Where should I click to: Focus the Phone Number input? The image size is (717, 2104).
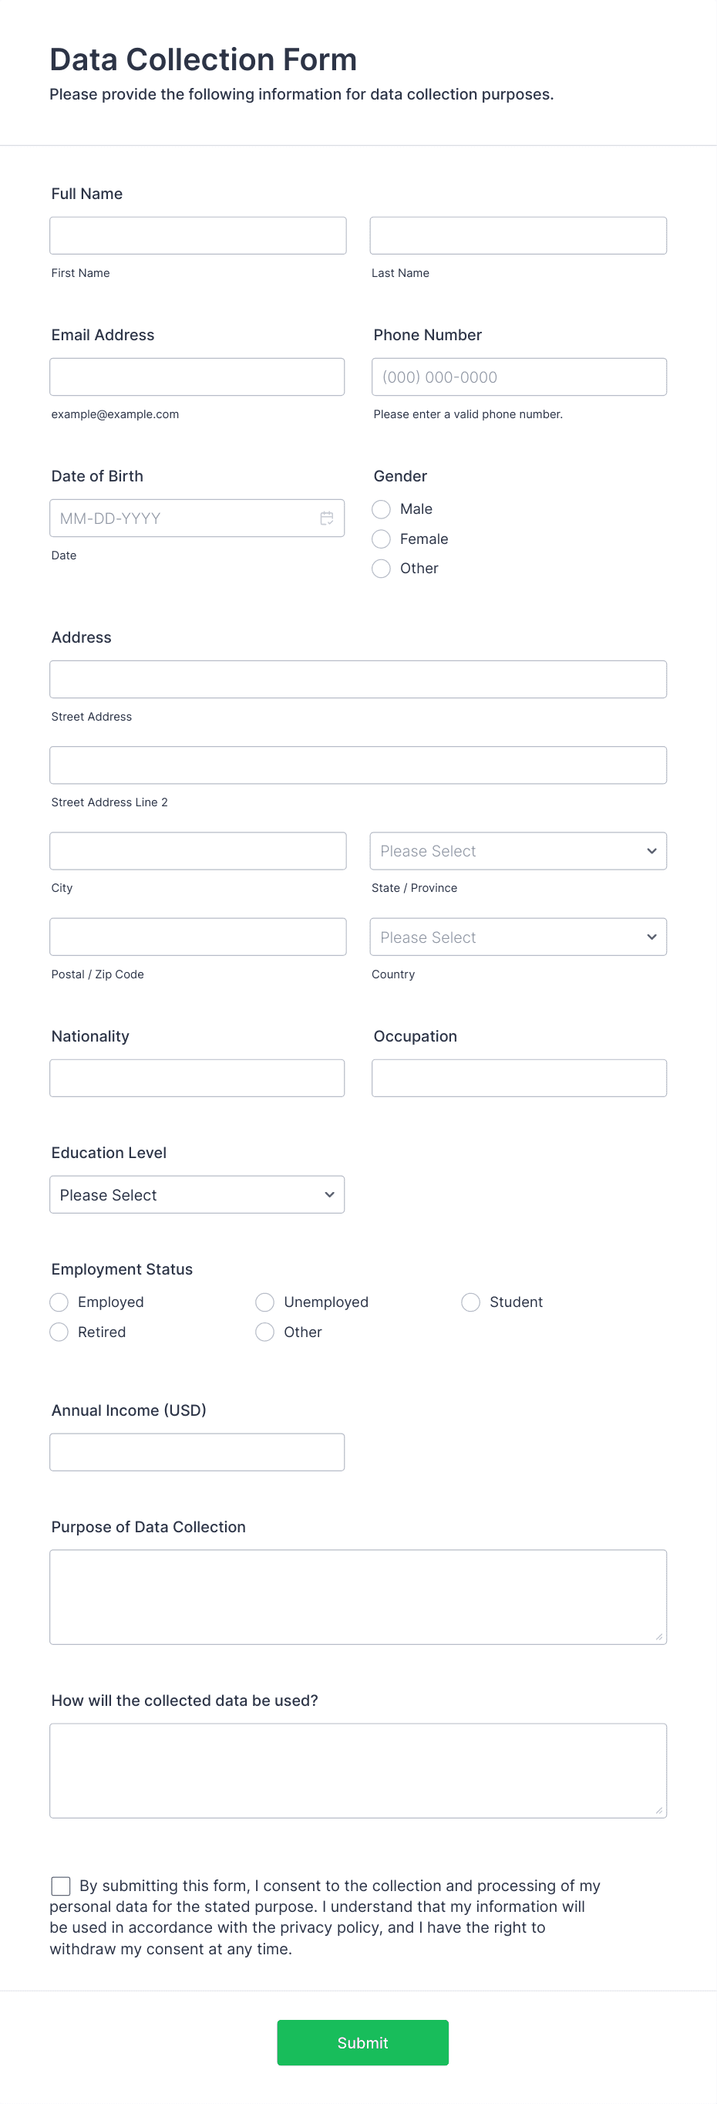pyautogui.click(x=519, y=377)
